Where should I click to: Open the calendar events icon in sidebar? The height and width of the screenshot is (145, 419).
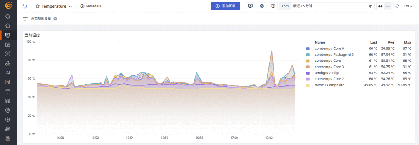tap(8, 44)
